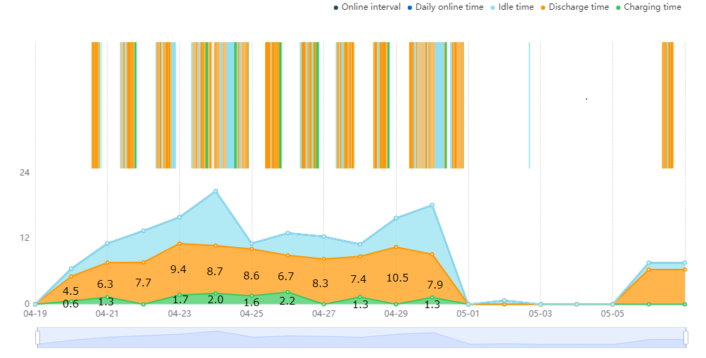Click the thin idle bar after 05-01
Screen dimensions: 706x358
pyautogui.click(x=529, y=105)
